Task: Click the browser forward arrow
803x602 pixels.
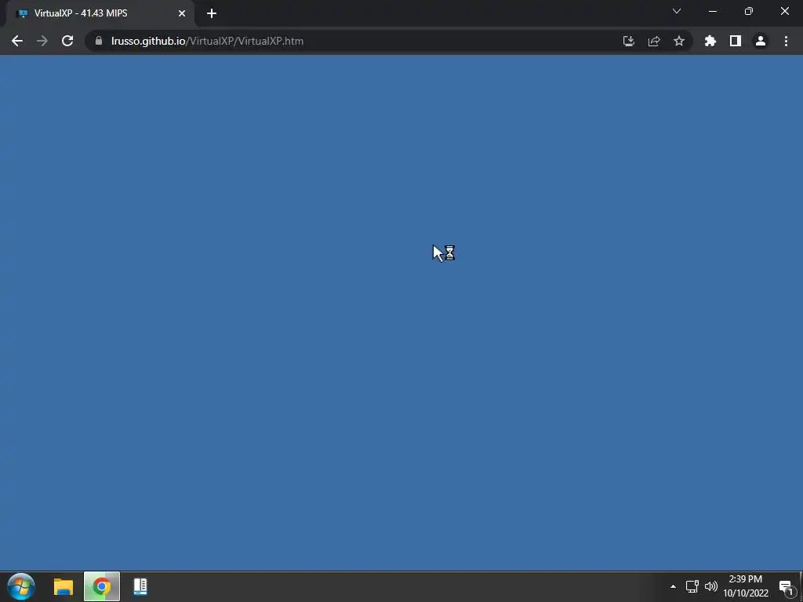Action: pyautogui.click(x=42, y=41)
